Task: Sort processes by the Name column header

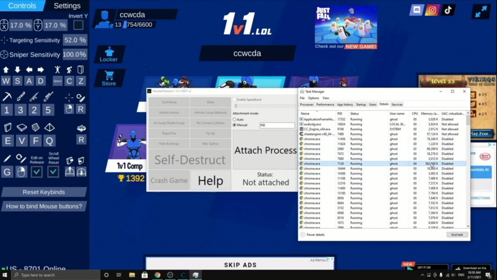Action: point(305,113)
